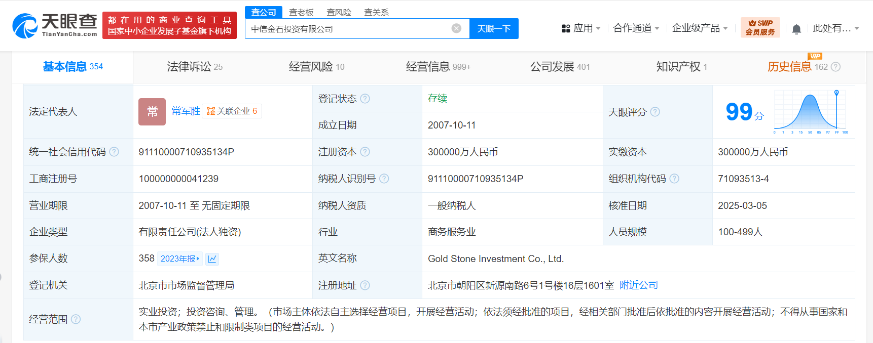Click help icon next to 登记状态

(365, 99)
